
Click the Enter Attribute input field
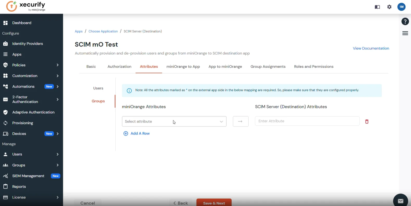[x=307, y=121]
